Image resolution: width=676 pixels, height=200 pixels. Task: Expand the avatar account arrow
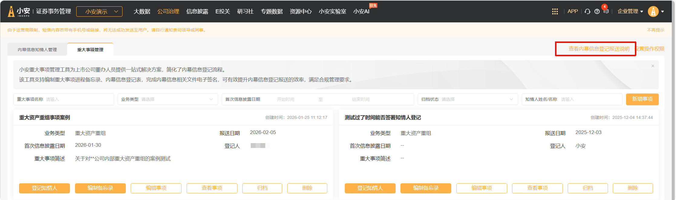[x=662, y=12]
